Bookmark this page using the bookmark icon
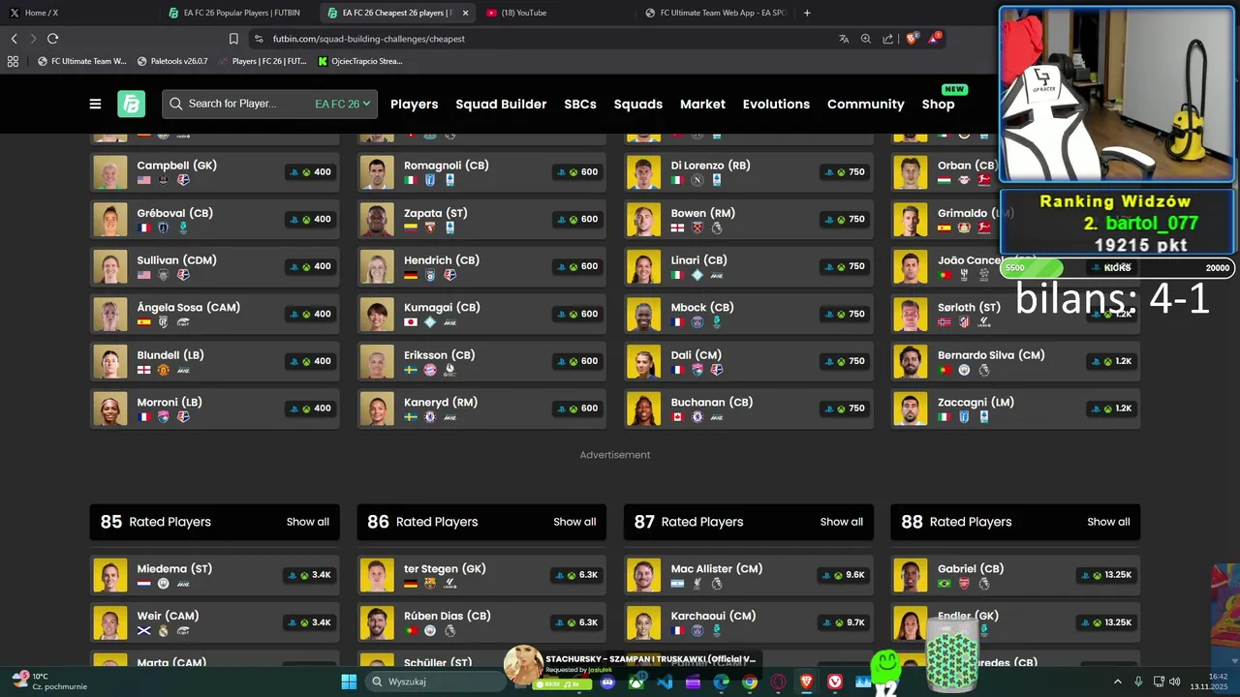Image resolution: width=1240 pixels, height=697 pixels. 233,39
